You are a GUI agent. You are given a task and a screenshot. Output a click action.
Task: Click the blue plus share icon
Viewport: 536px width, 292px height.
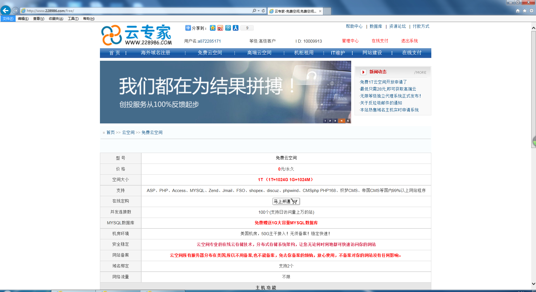tap(188, 28)
